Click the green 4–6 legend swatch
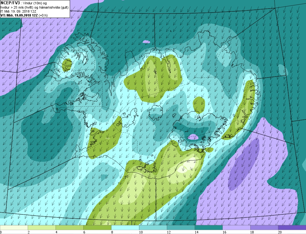The image size is (306, 234). [x=70, y=228]
